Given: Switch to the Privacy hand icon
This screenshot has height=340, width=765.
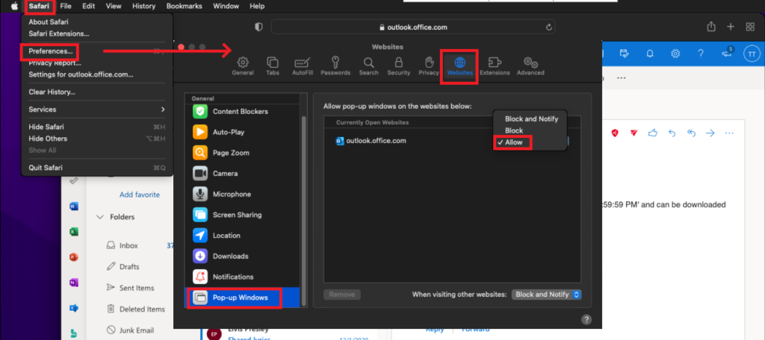Looking at the screenshot, I should [x=429, y=66].
